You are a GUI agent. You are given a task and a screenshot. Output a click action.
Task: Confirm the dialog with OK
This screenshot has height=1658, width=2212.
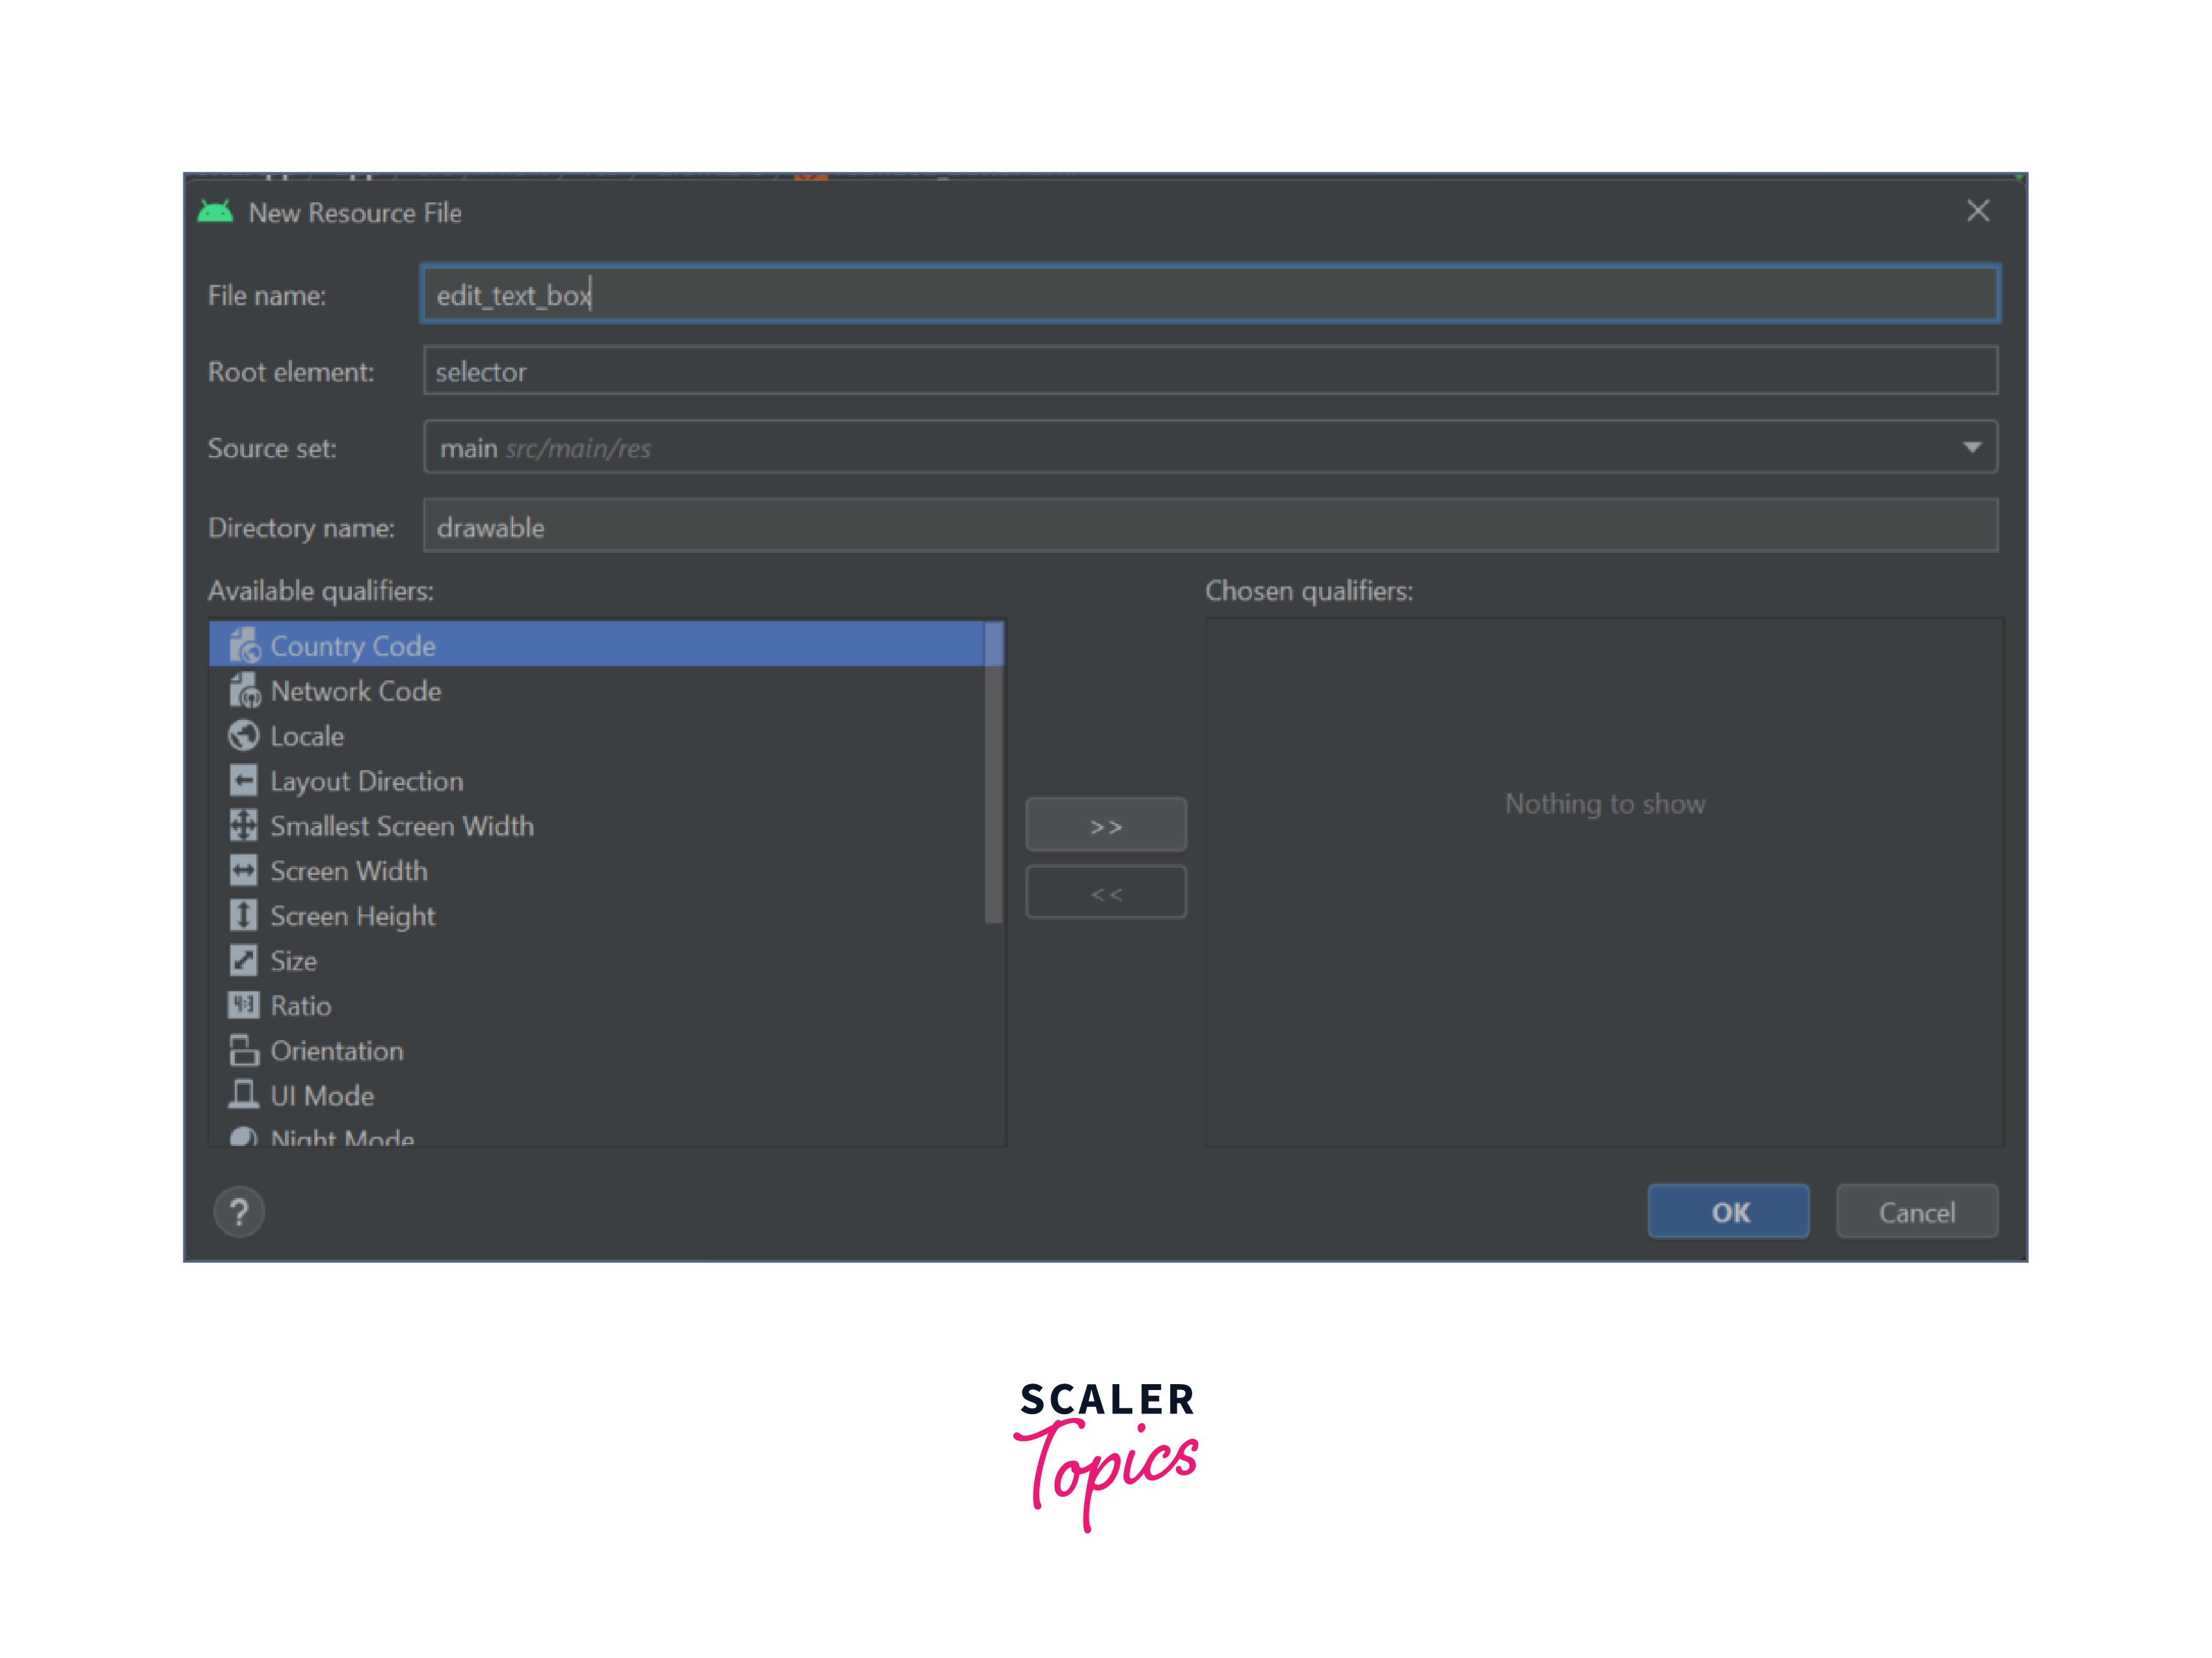tap(1728, 1212)
